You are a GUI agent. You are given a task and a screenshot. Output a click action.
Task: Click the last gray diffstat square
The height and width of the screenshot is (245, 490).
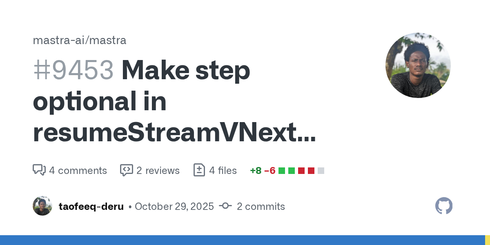[321, 171]
